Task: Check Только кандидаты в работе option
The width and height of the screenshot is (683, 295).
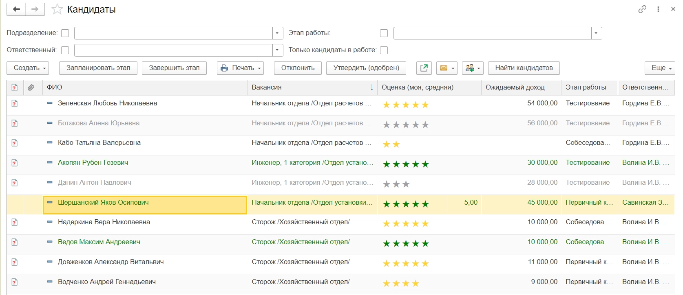Action: (384, 50)
